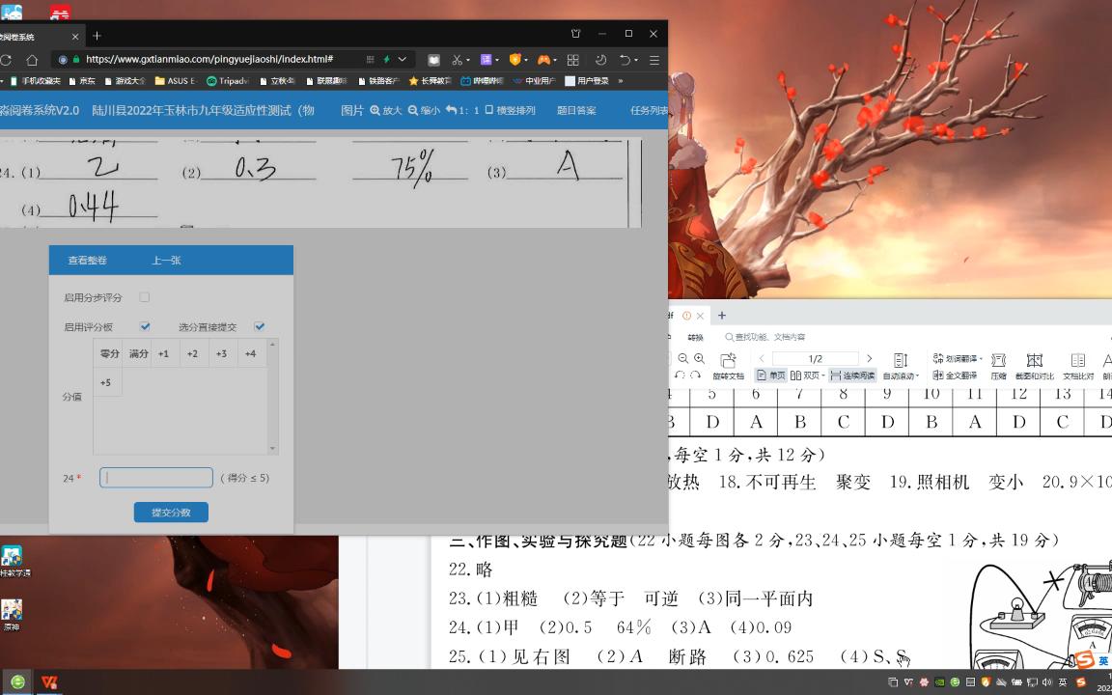Open the 双页 view dropdown arrow
Viewport: 1112px width, 695px height.
(x=825, y=375)
